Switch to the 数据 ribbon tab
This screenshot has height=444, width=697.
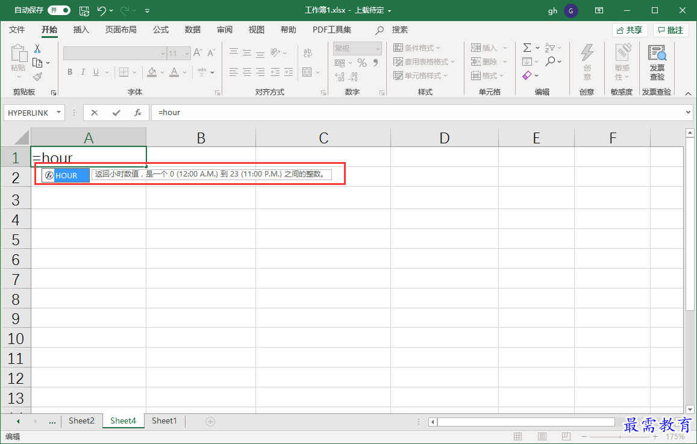[x=193, y=30]
